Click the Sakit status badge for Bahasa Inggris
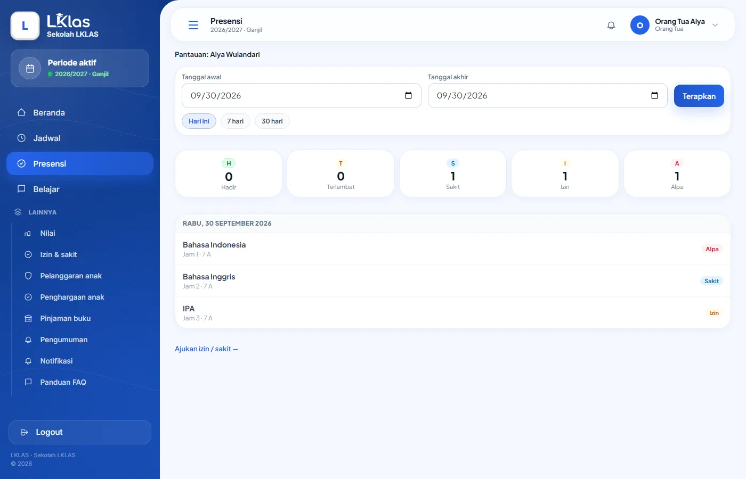The width and height of the screenshot is (746, 479). 711,281
